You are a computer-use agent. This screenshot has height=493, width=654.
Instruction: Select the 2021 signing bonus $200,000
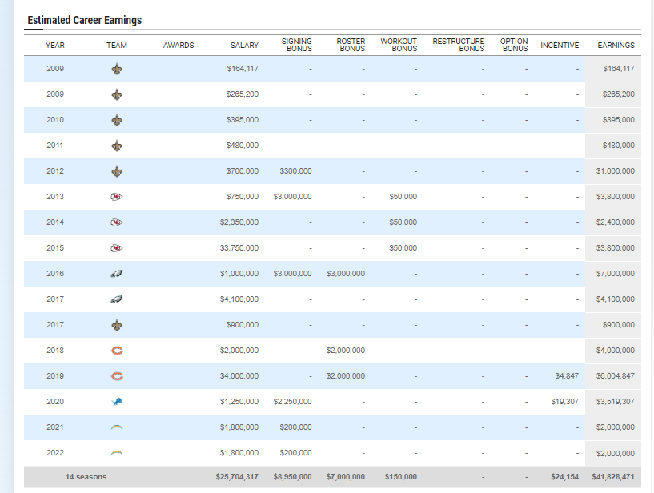click(295, 427)
